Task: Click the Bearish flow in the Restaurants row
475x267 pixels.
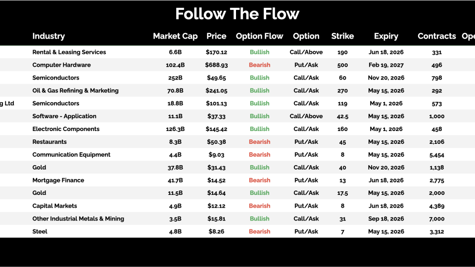Action: pyautogui.click(x=259, y=142)
